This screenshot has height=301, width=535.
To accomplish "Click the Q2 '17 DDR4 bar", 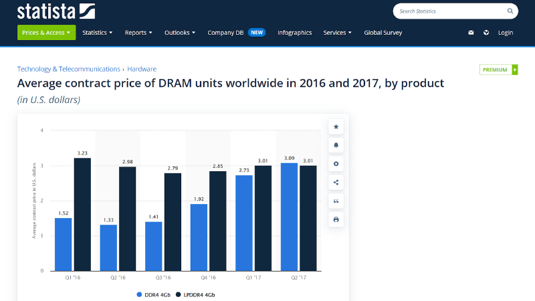I will [290, 216].
